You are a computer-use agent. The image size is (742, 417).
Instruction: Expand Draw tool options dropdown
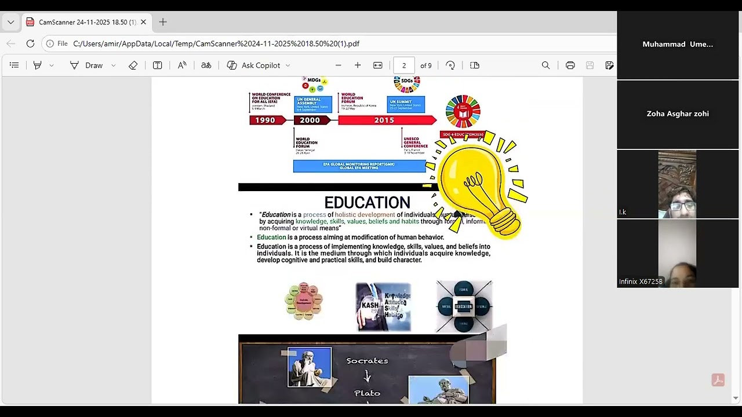coord(113,65)
